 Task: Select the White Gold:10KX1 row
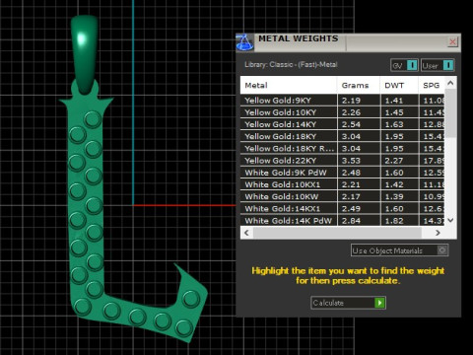(x=342, y=184)
